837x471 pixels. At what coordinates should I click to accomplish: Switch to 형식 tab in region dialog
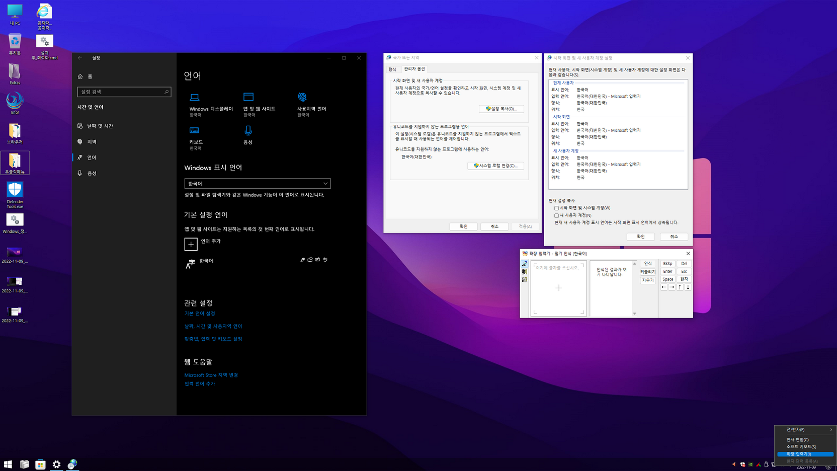(392, 69)
